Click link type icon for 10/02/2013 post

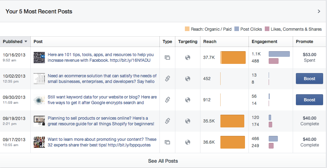(x=168, y=79)
